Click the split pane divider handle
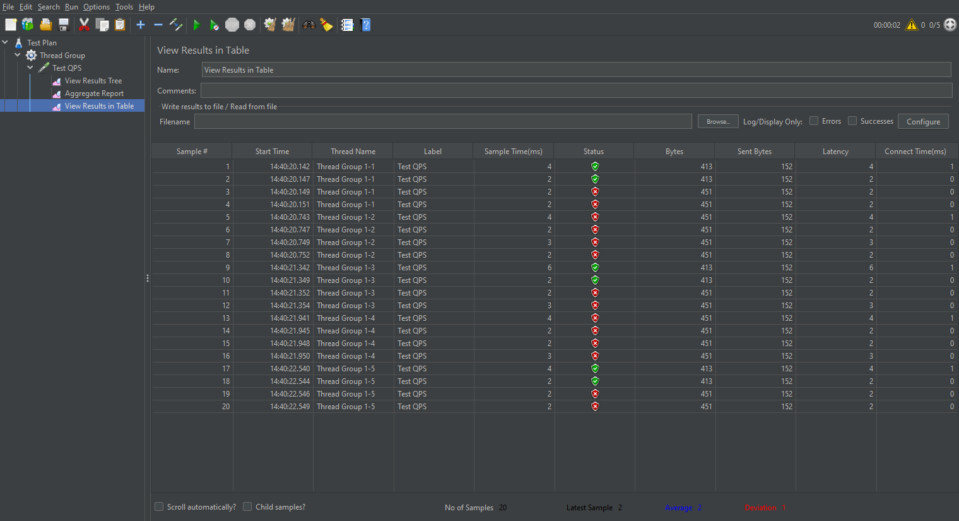 (148, 278)
